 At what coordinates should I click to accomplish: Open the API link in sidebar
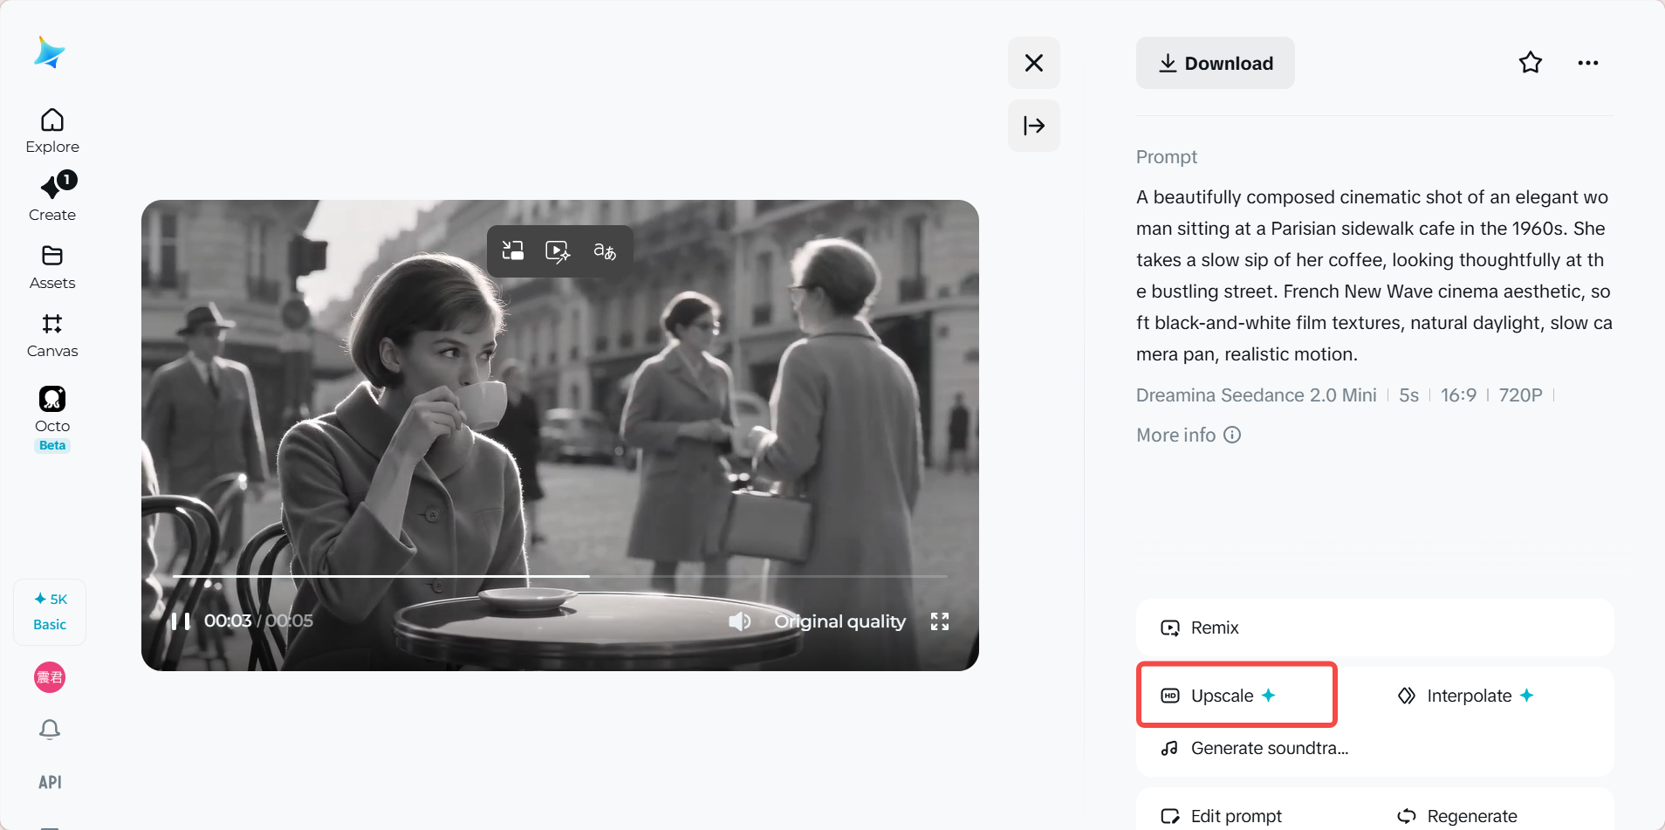50,782
